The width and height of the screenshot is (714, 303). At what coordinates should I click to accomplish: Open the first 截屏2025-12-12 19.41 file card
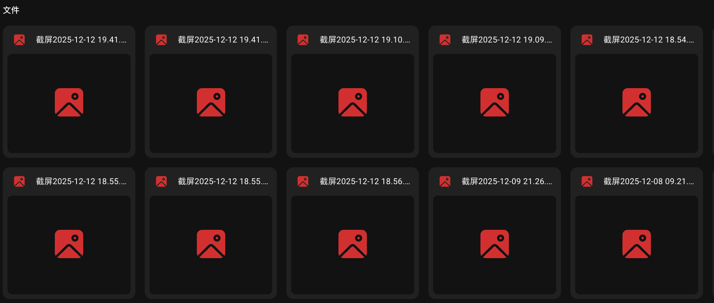(x=69, y=92)
